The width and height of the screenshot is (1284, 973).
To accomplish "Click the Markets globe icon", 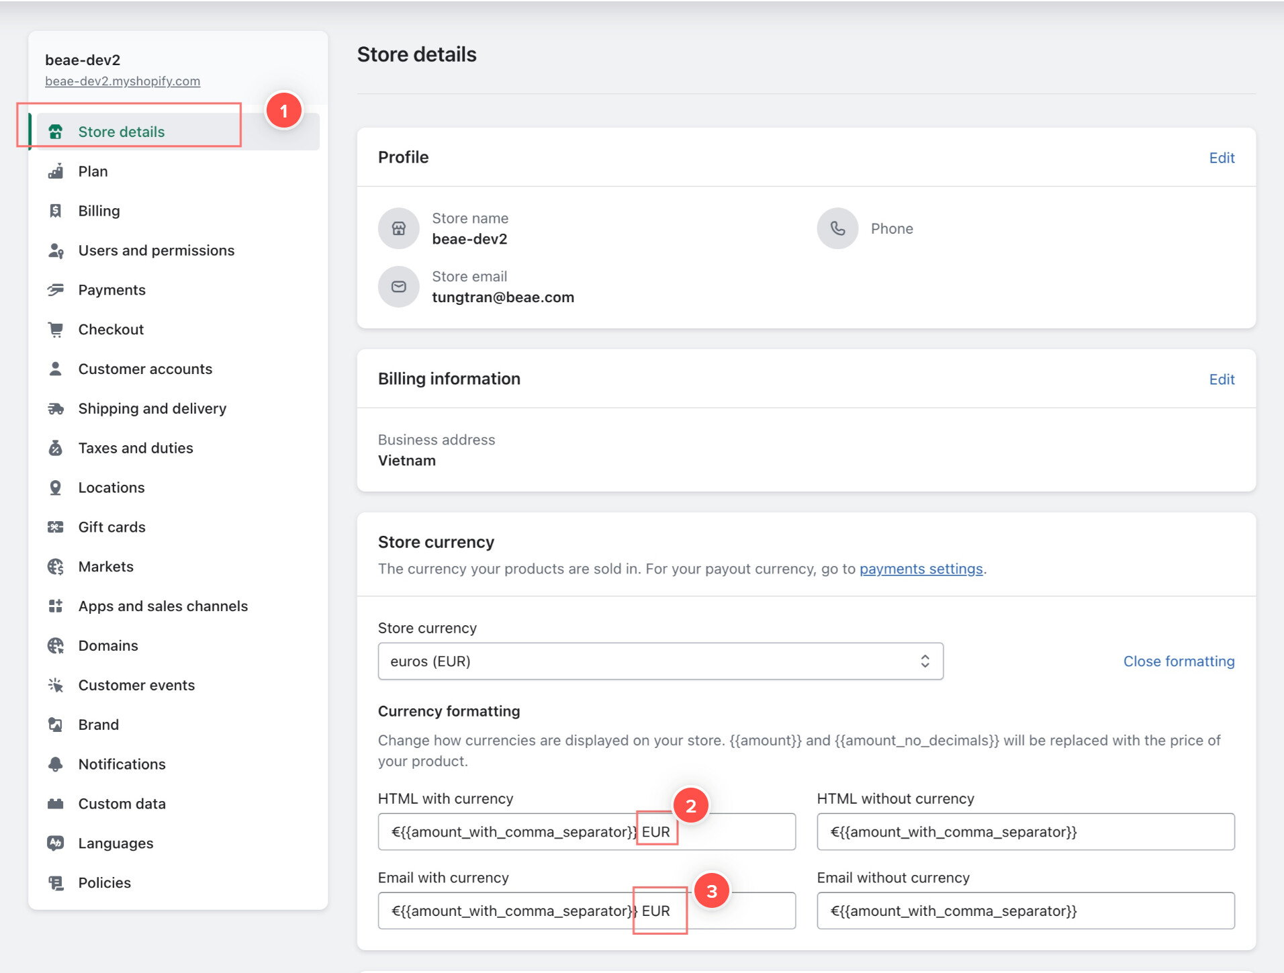I will click(56, 567).
